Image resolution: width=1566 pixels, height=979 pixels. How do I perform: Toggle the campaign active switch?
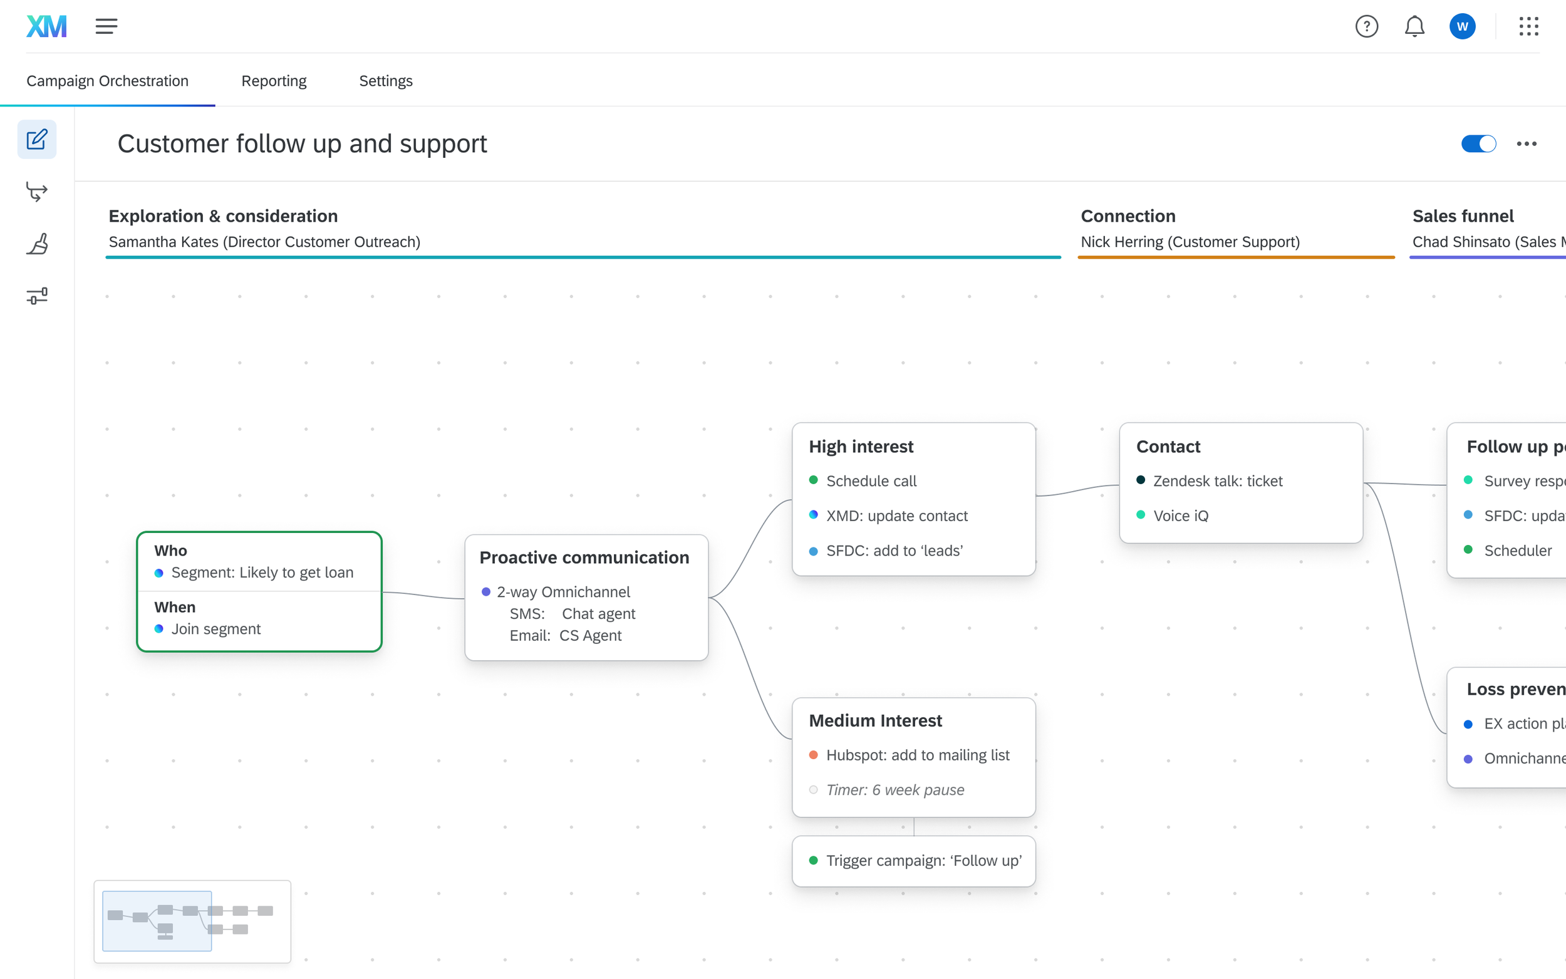click(x=1478, y=143)
